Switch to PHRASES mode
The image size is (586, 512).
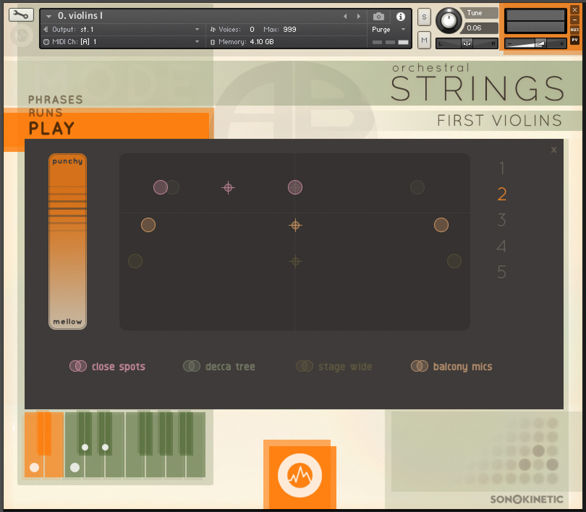coord(56,100)
